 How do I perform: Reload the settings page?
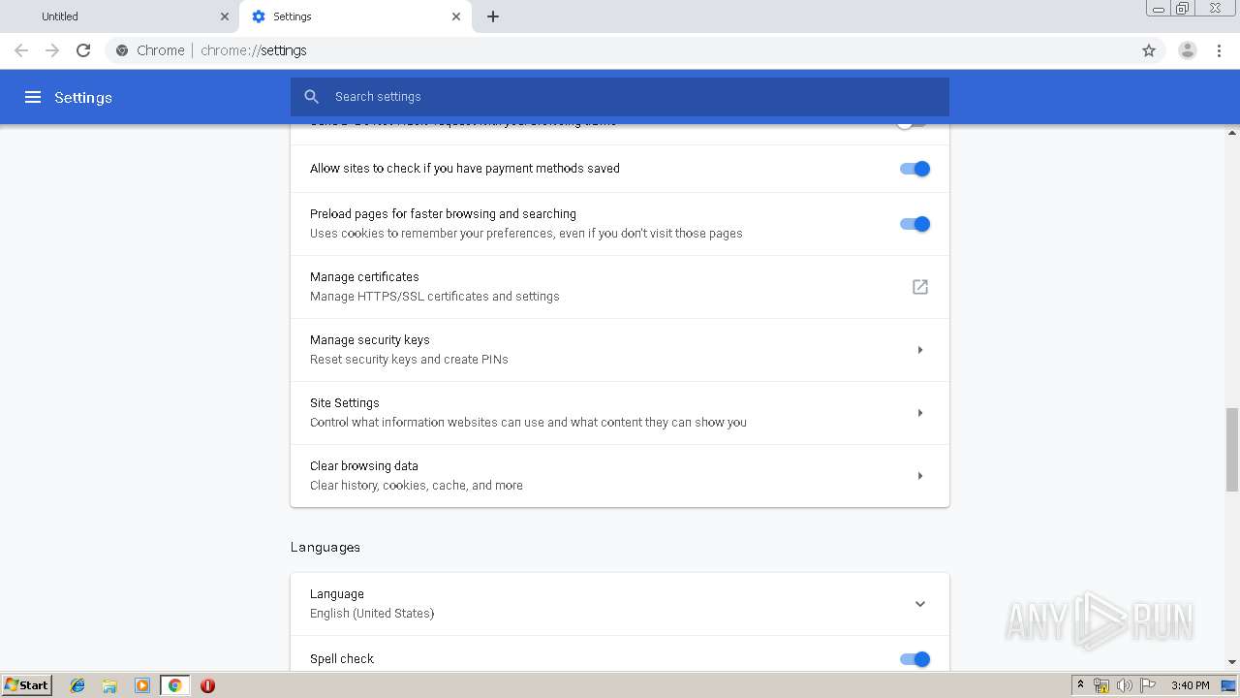(83, 50)
